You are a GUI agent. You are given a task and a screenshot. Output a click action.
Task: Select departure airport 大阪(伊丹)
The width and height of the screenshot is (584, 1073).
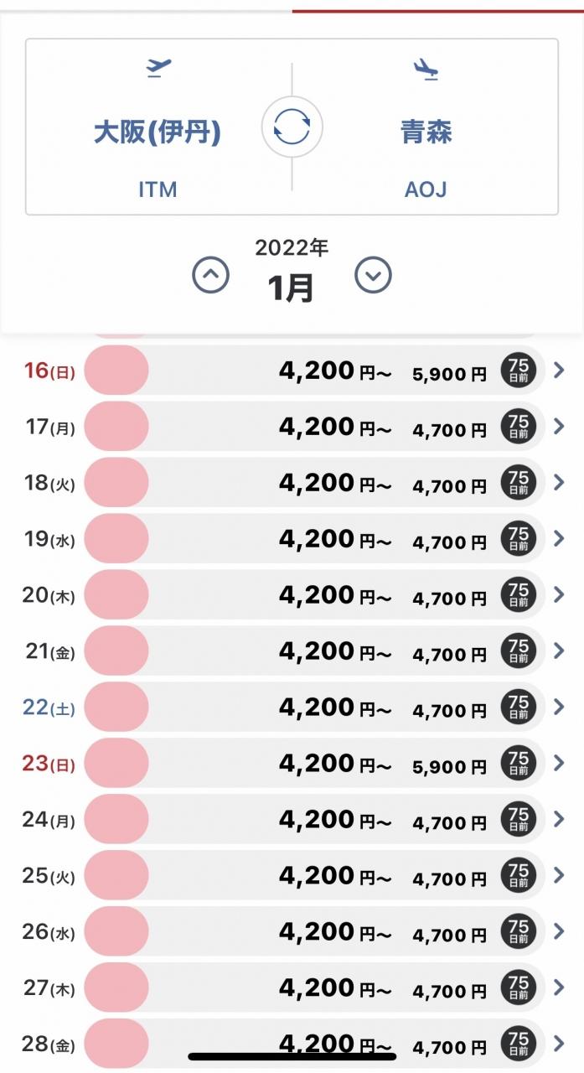click(x=158, y=132)
